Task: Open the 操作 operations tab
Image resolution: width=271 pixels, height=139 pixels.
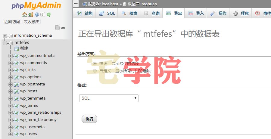Action: [218, 13]
